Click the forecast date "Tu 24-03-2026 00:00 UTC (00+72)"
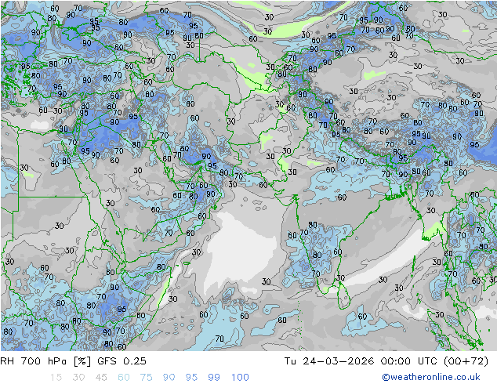This screenshot has width=497, height=384. (386, 361)
